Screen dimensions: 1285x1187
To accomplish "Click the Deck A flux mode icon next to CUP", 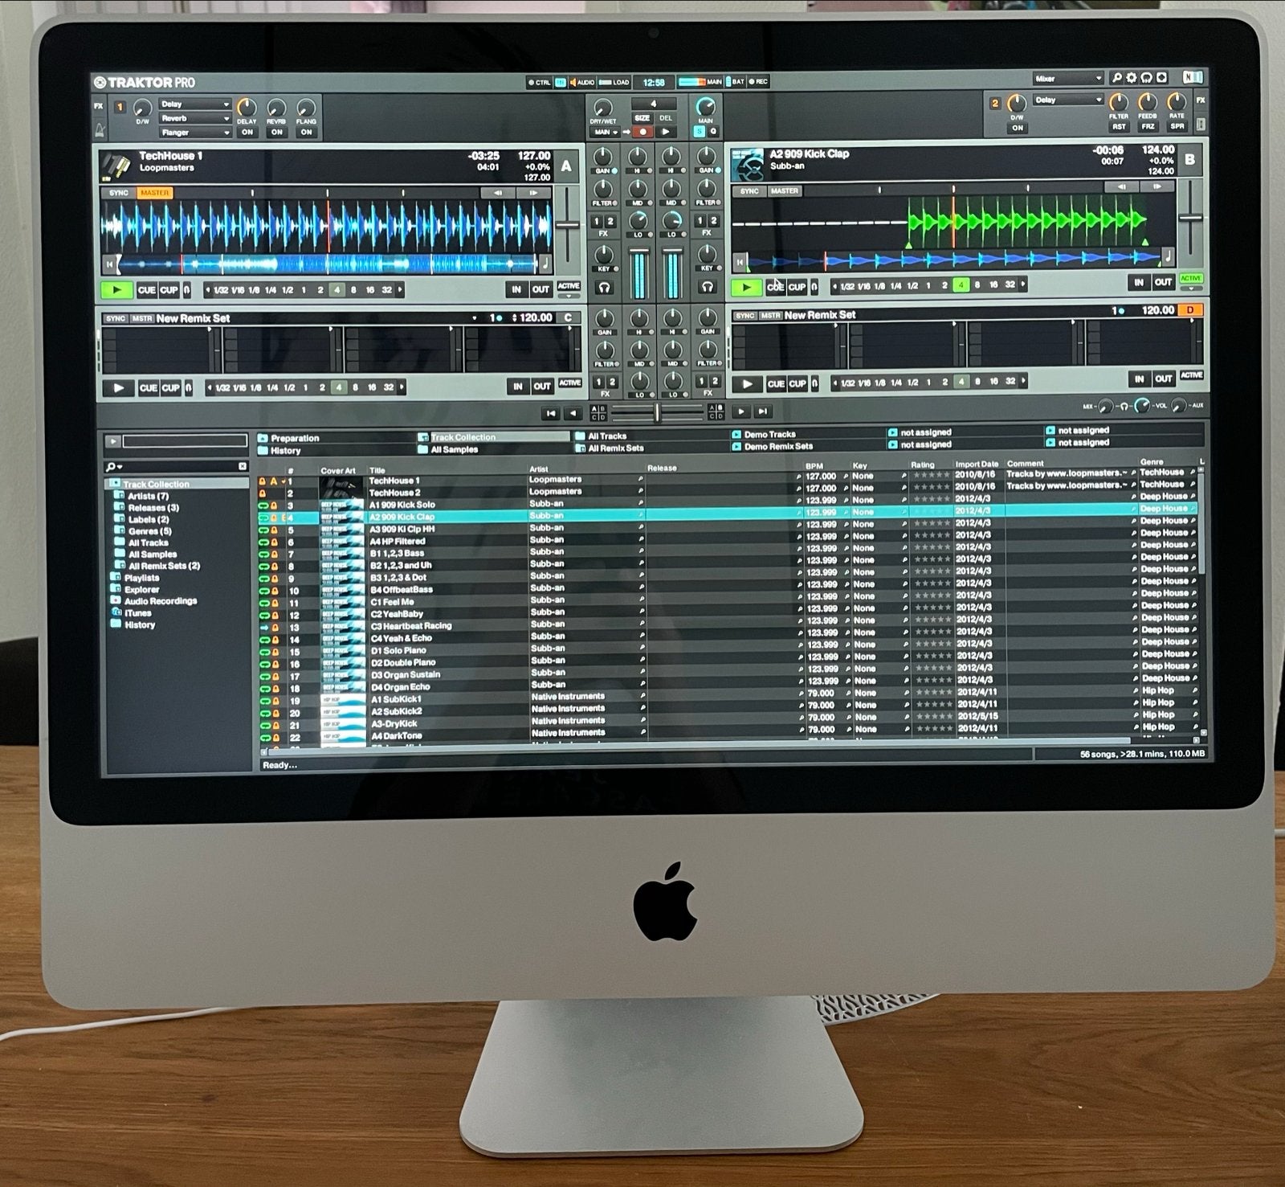I will (188, 290).
